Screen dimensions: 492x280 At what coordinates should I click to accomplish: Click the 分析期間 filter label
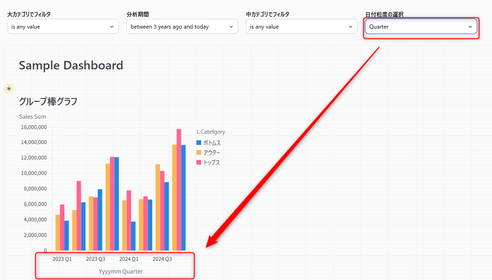click(x=138, y=14)
